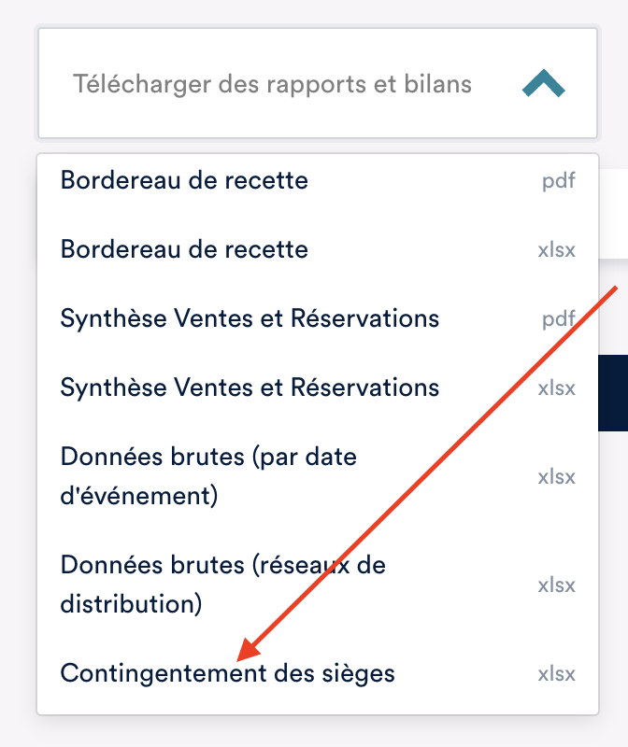The image size is (628, 747).
Task: Collapse the reports dropdown using the chevron
Action: click(x=543, y=85)
